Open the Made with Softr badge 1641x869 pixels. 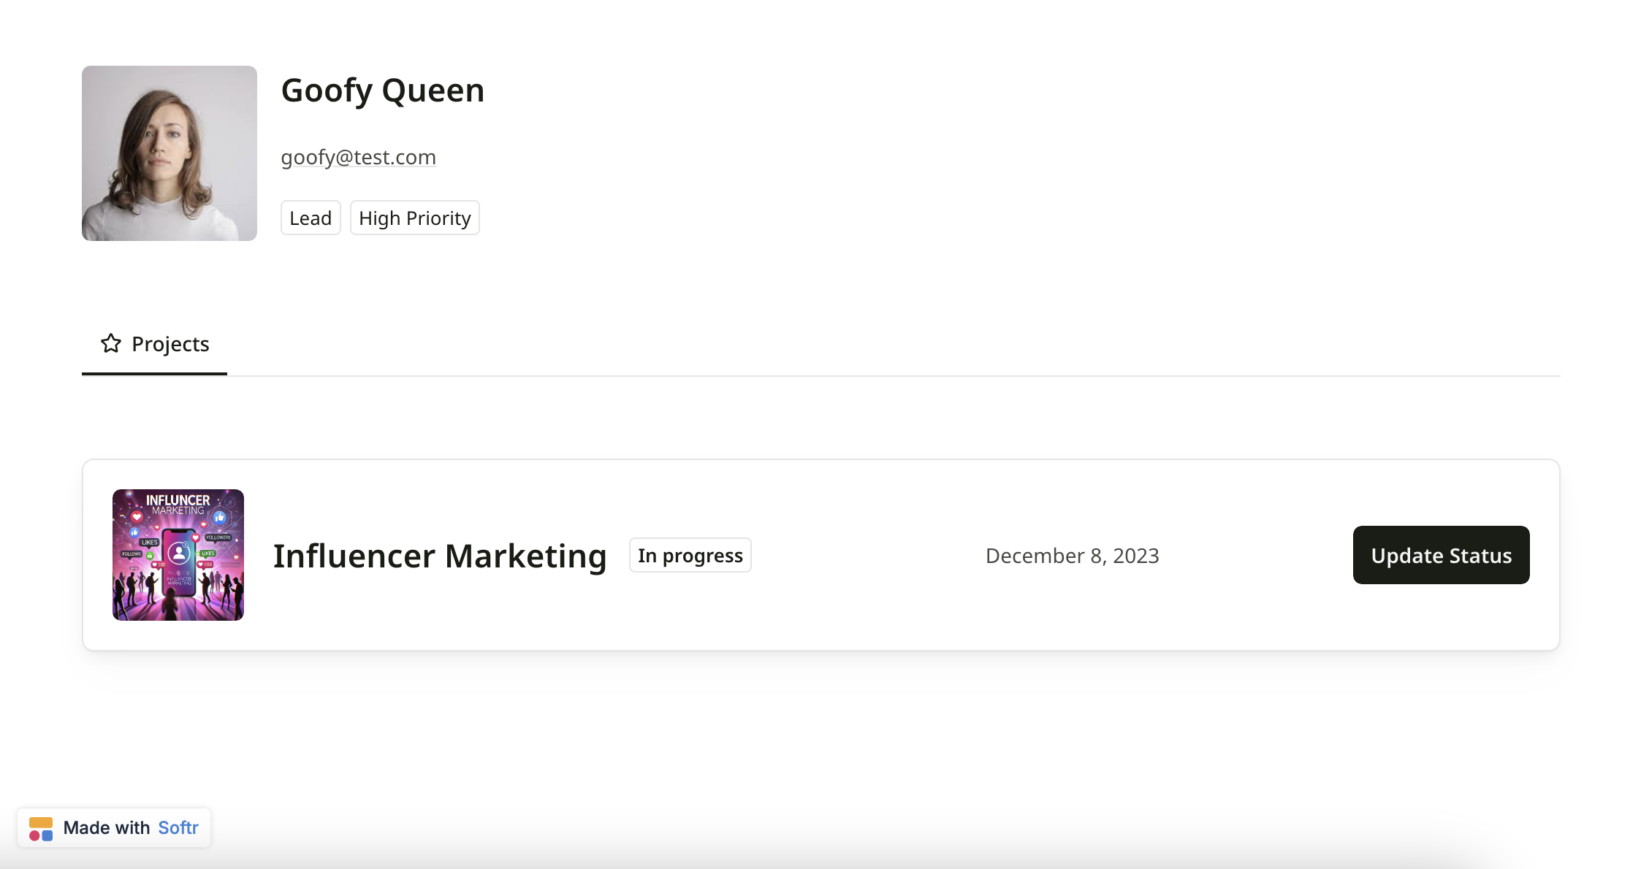pyautogui.click(x=114, y=827)
